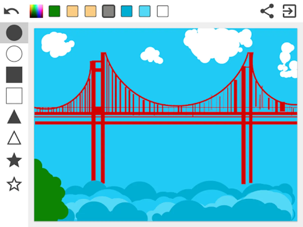Click the share icon
This screenshot has height=227, width=303.
tap(267, 11)
